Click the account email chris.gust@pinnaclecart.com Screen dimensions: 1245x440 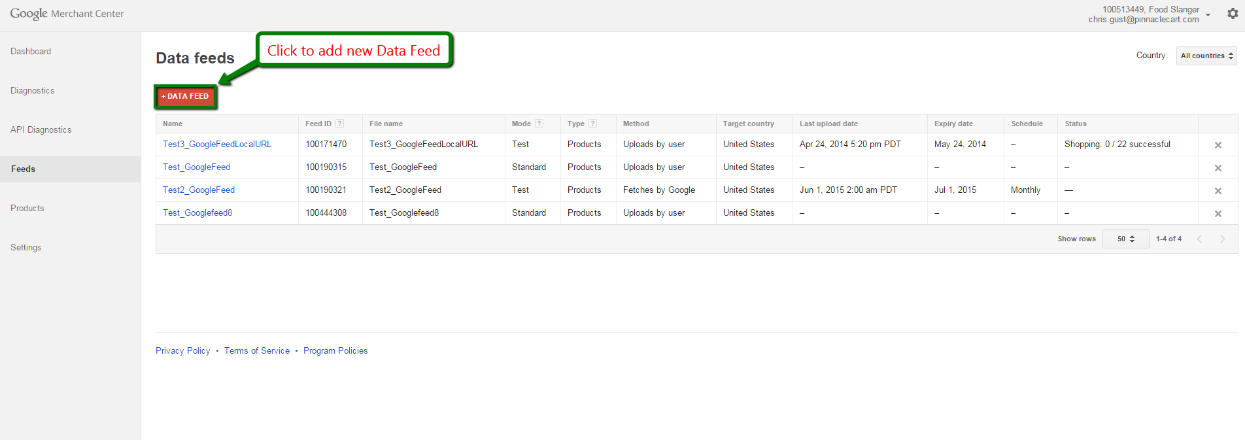(x=1144, y=20)
